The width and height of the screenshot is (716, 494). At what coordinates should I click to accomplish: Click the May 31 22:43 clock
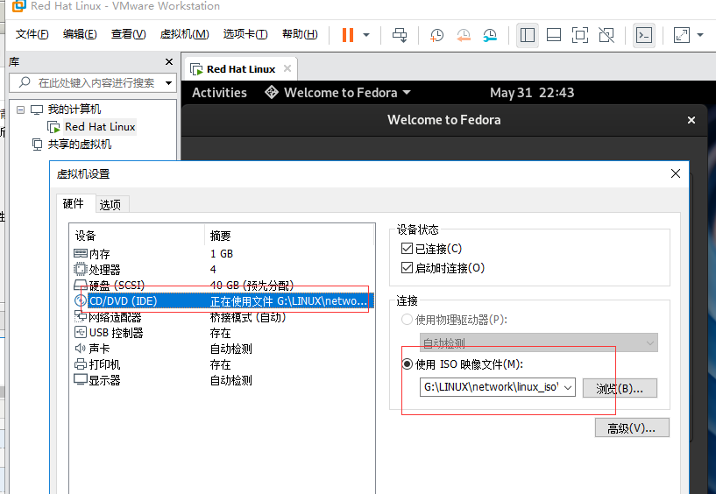click(x=532, y=93)
